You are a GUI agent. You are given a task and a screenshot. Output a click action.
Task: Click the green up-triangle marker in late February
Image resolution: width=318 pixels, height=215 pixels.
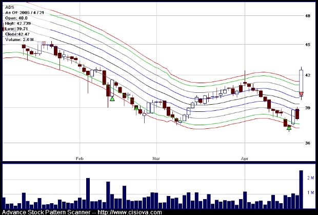tap(136, 108)
